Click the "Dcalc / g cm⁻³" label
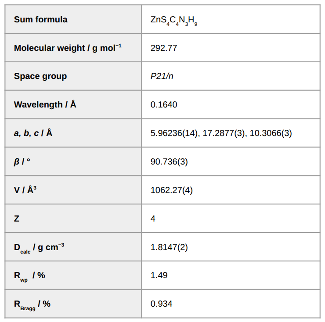Viewport: 325px width, 322px height. (39, 247)
